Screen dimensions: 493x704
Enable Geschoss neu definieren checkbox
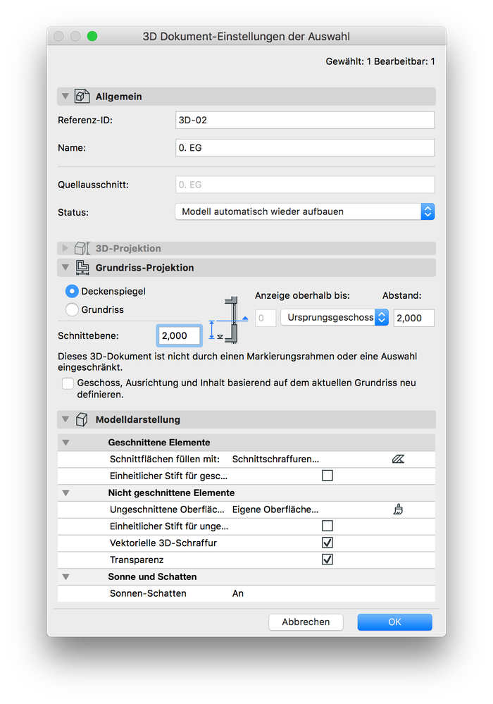click(68, 383)
